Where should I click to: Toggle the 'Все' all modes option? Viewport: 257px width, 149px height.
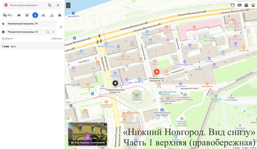click(x=8, y=15)
